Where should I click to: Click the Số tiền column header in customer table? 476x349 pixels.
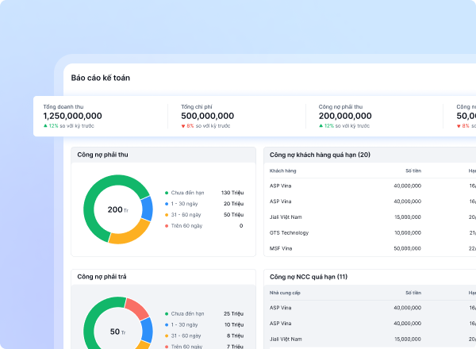[413, 171]
